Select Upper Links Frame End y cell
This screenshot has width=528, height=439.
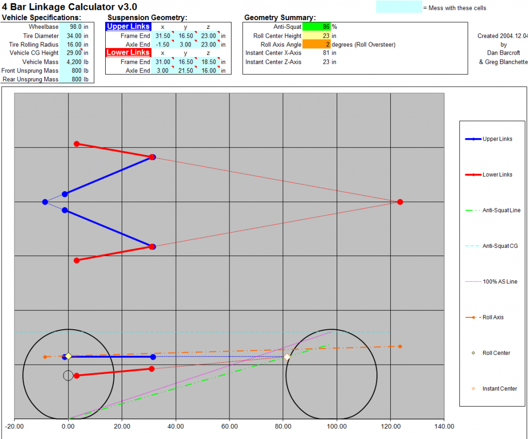186,36
